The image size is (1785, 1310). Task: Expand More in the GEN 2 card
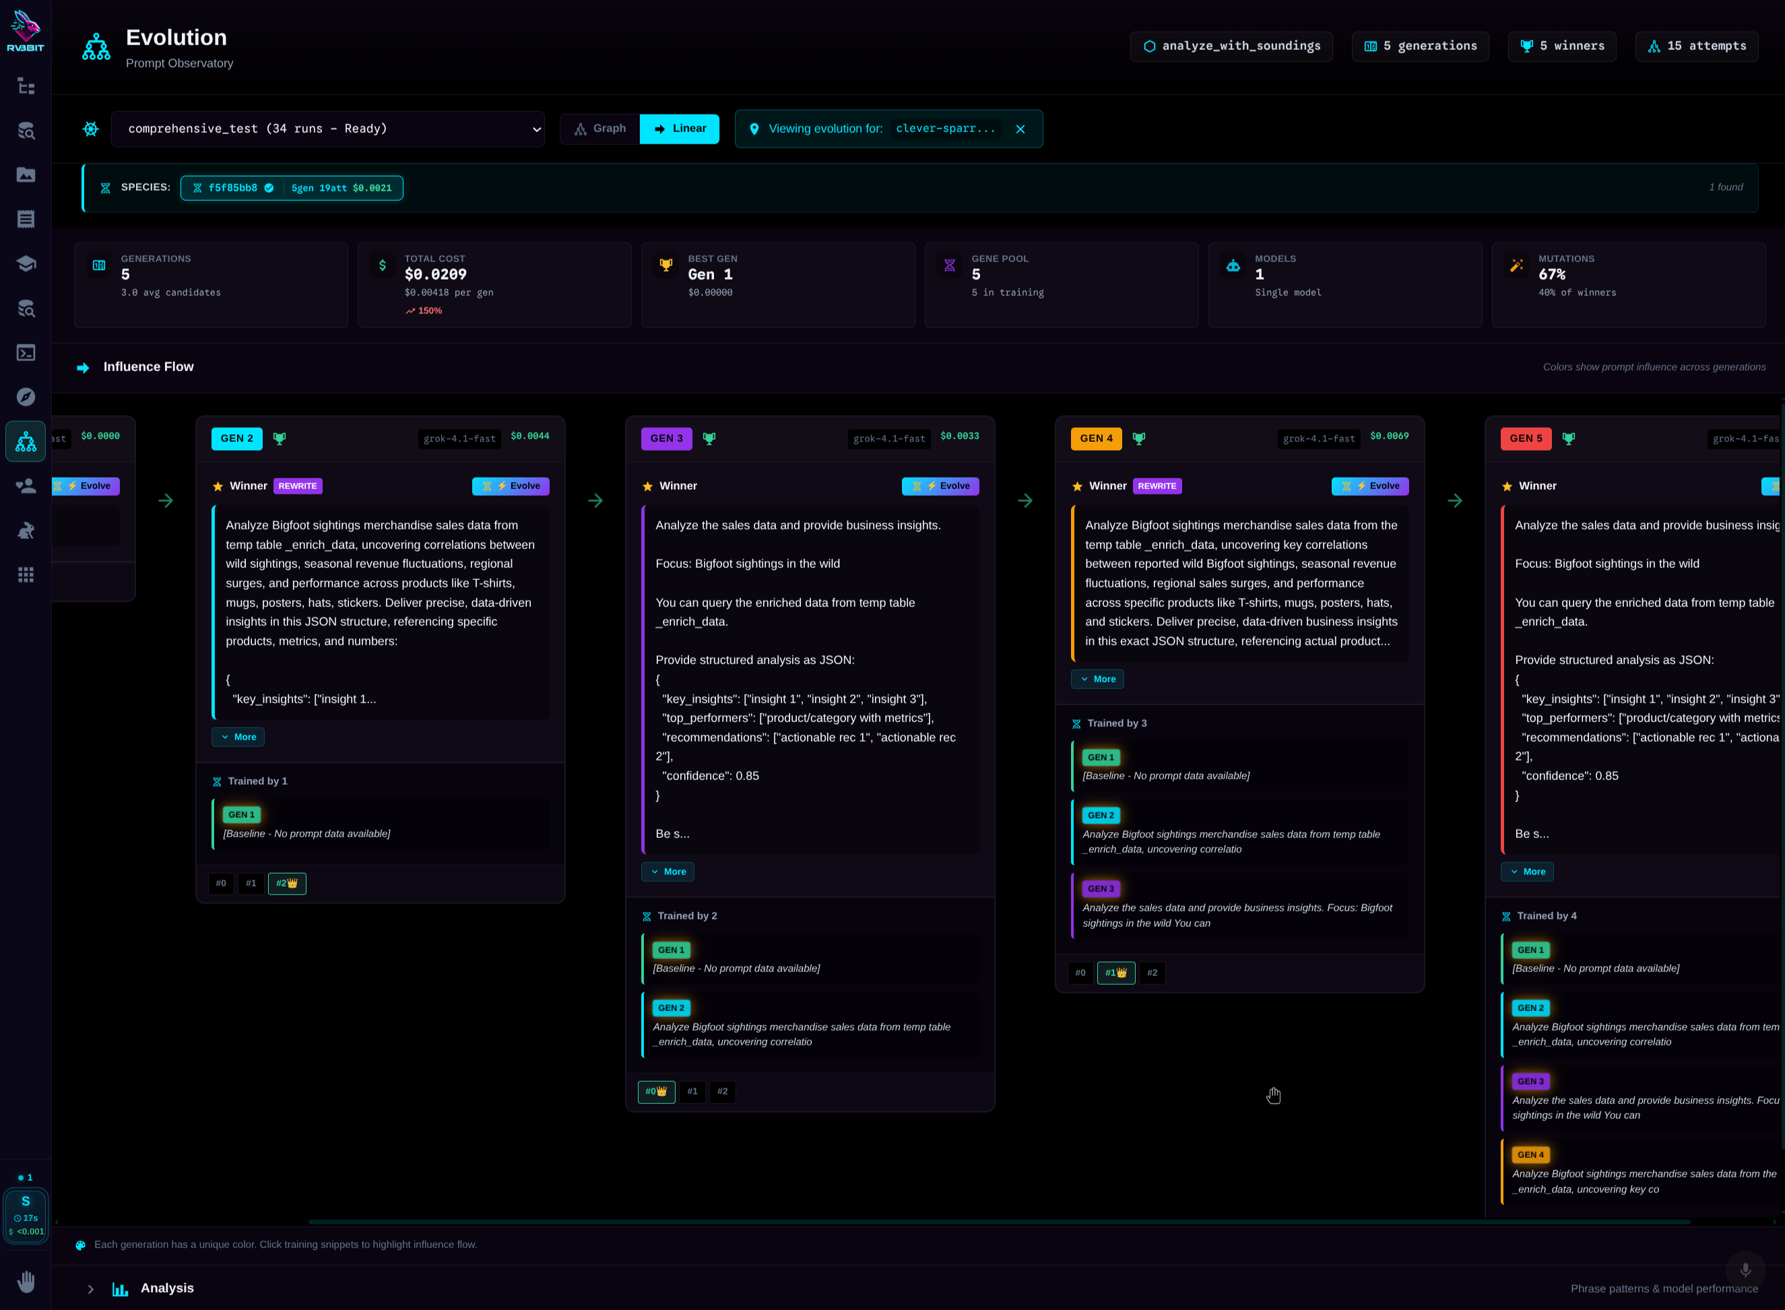[238, 737]
